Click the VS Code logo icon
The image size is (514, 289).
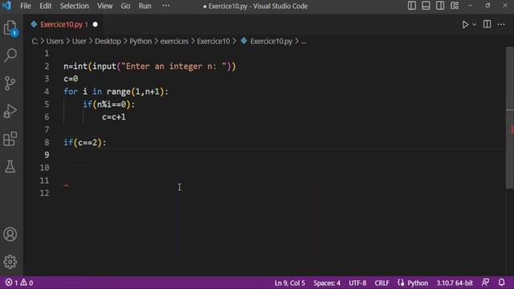tap(6, 6)
